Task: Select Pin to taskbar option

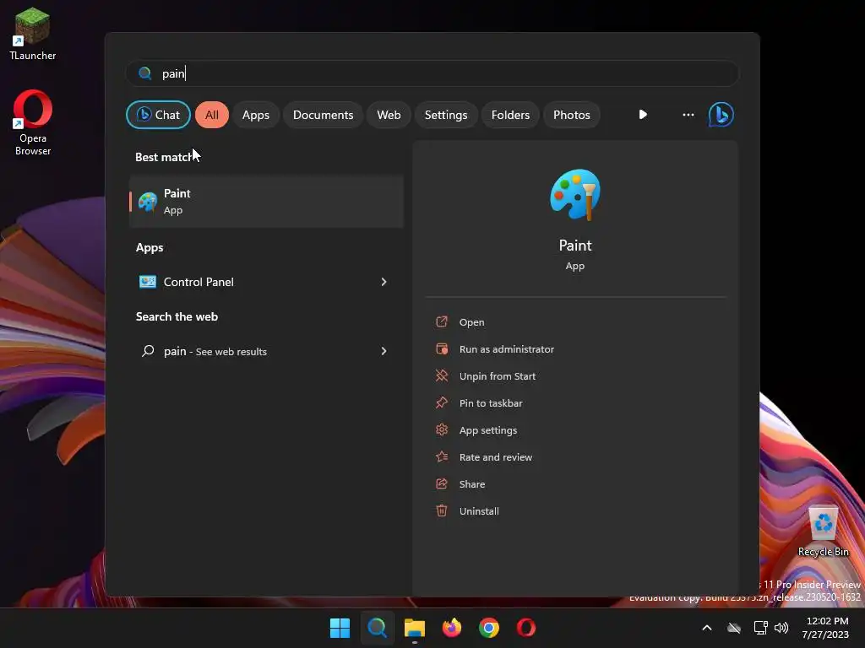Action: [x=491, y=402]
